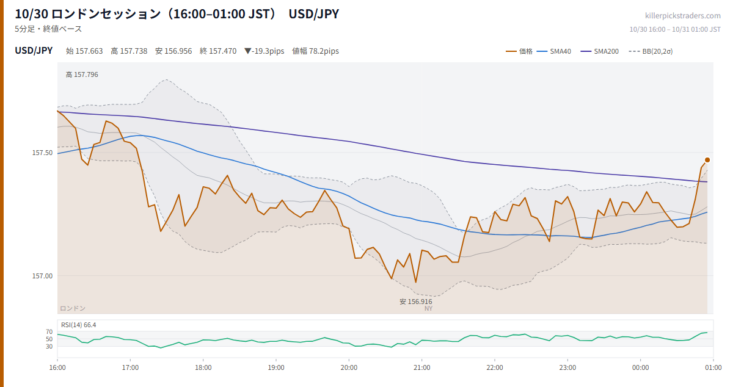
Task: Click the USD/JPY pair label in stats row
Action: tap(34, 51)
